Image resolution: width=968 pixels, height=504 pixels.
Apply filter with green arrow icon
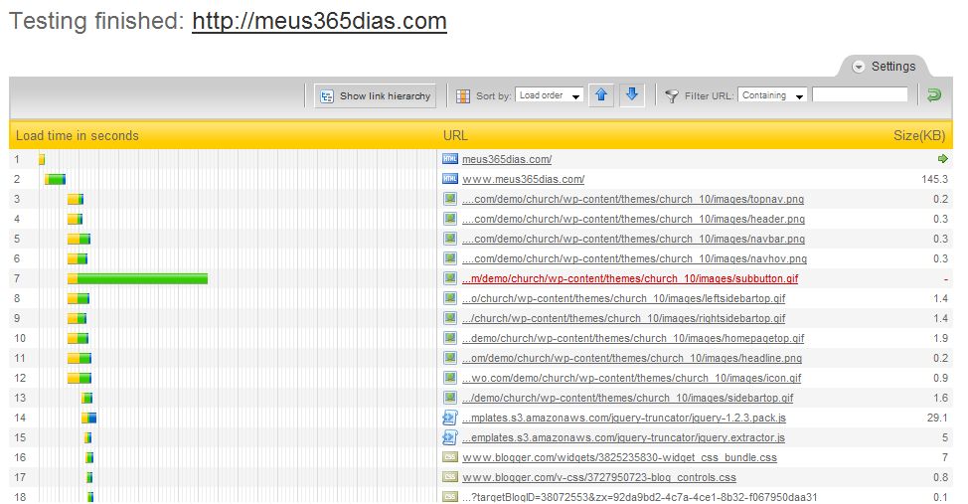(934, 95)
